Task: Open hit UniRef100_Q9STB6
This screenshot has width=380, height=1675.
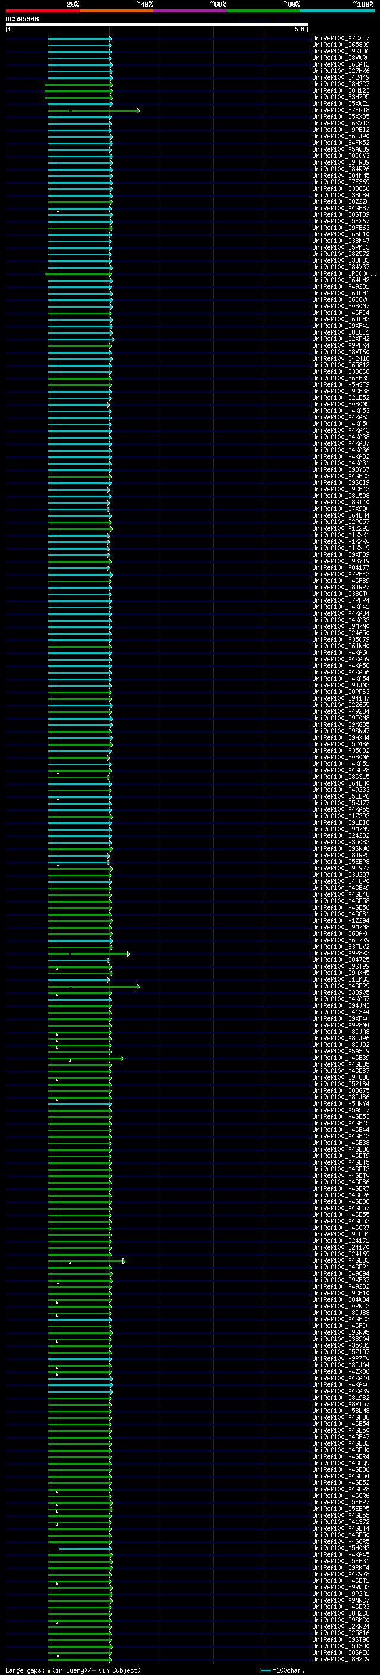Action: 341,51
